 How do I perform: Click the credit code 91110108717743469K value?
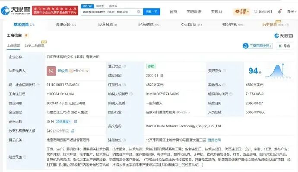coord(63,85)
